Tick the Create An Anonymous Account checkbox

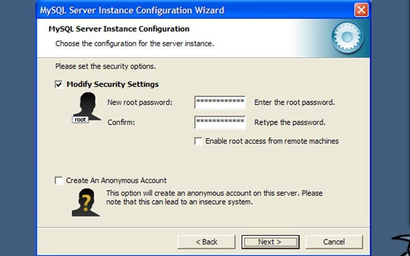coord(59,180)
